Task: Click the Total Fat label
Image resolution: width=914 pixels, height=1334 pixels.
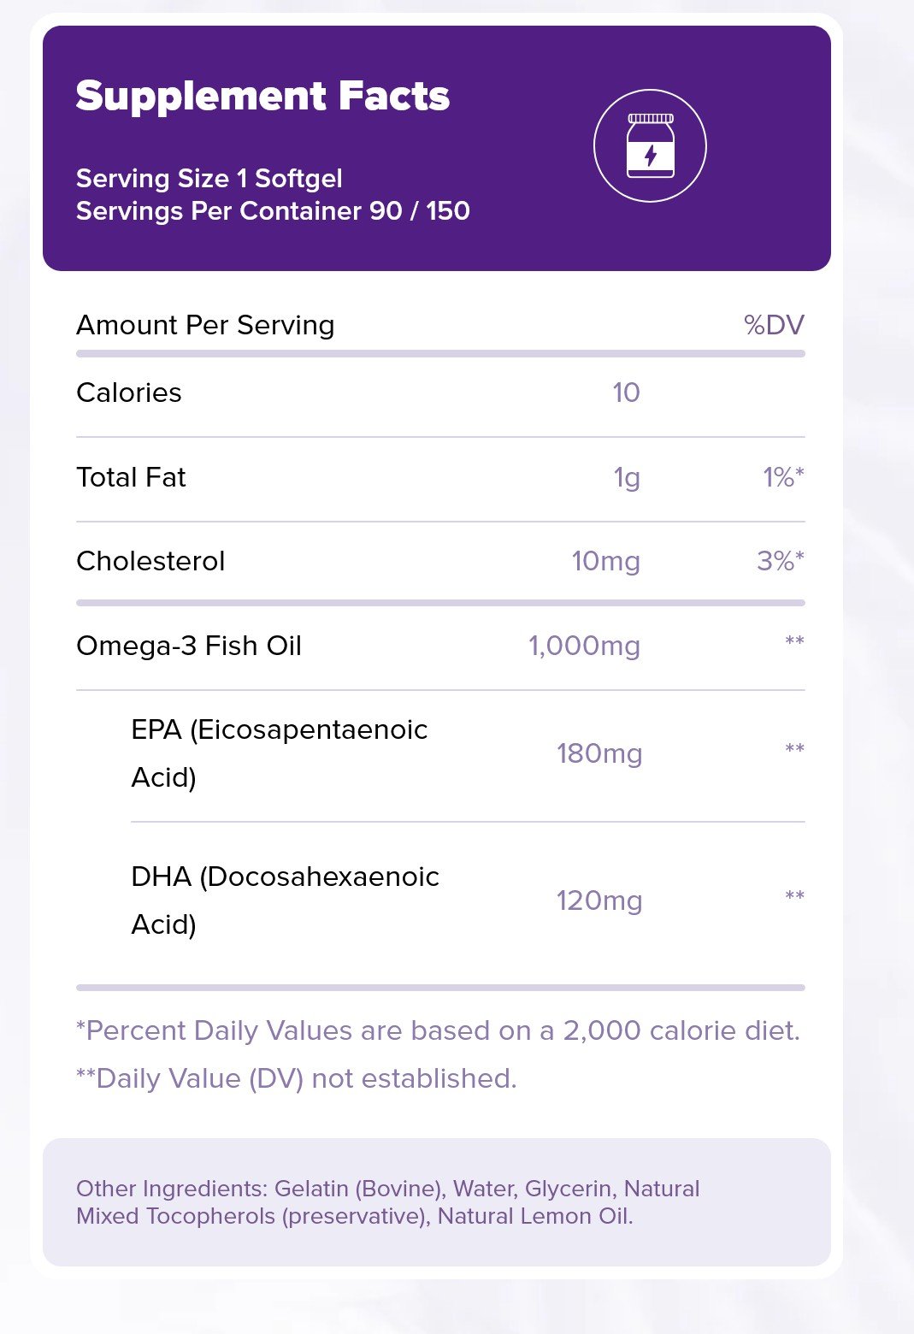Action: [x=131, y=477]
